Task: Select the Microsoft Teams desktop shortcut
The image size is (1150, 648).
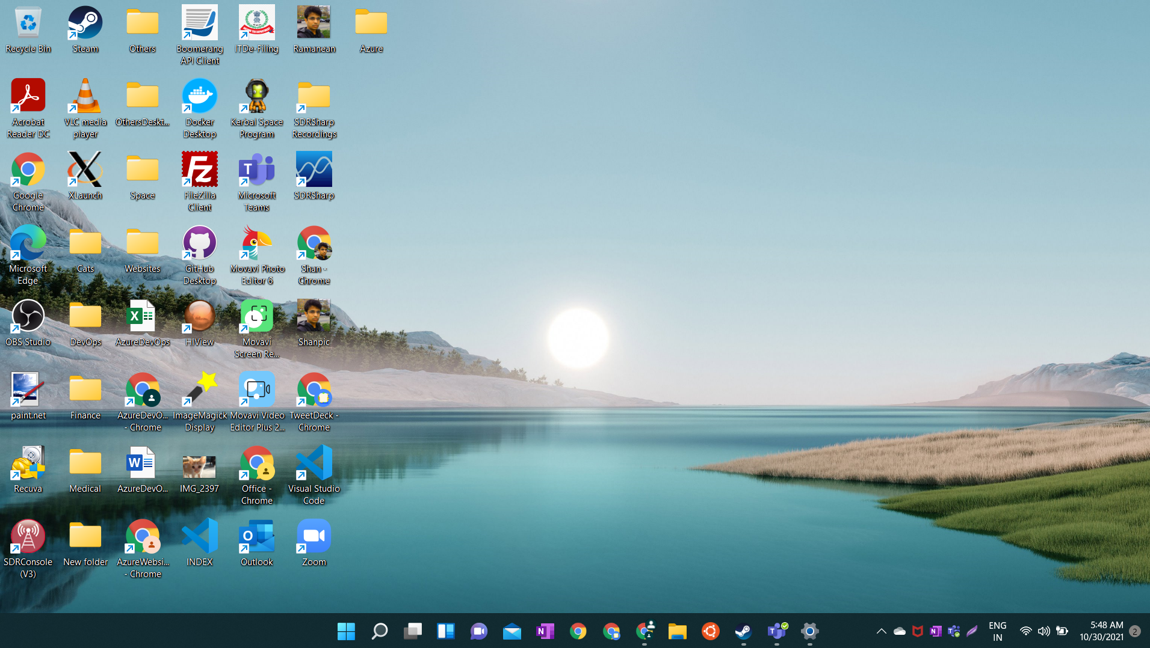Action: pos(257,182)
